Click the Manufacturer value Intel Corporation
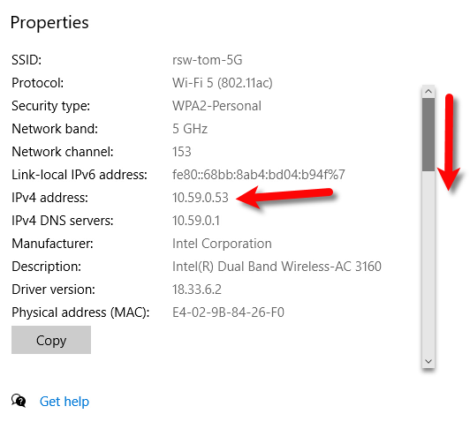 (222, 244)
